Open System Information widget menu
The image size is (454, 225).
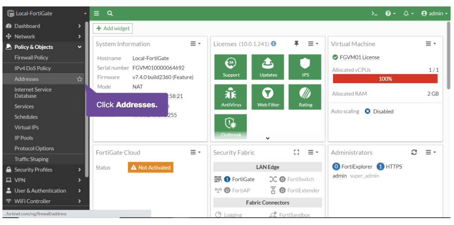click(195, 44)
